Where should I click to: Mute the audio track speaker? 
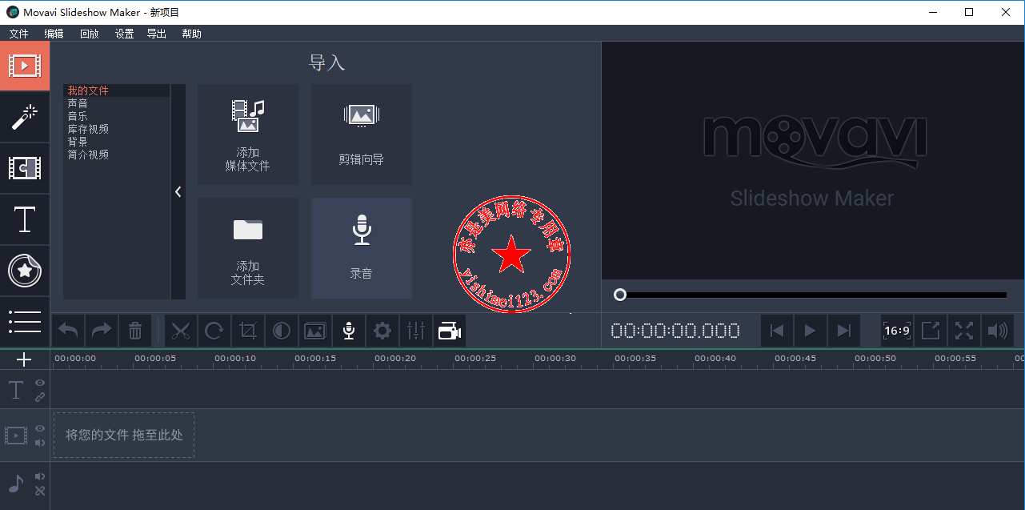(x=40, y=476)
